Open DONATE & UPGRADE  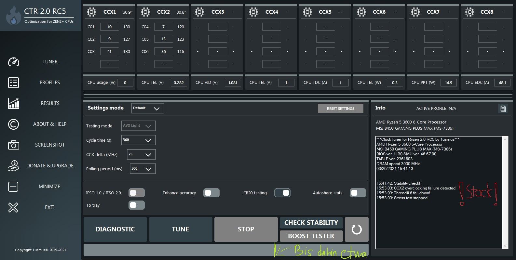pyautogui.click(x=50, y=166)
